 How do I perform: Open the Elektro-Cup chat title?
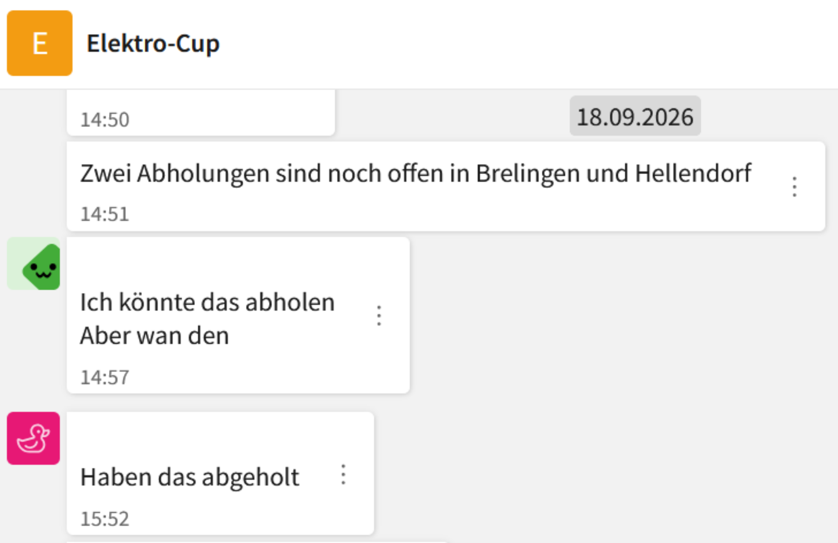(153, 44)
